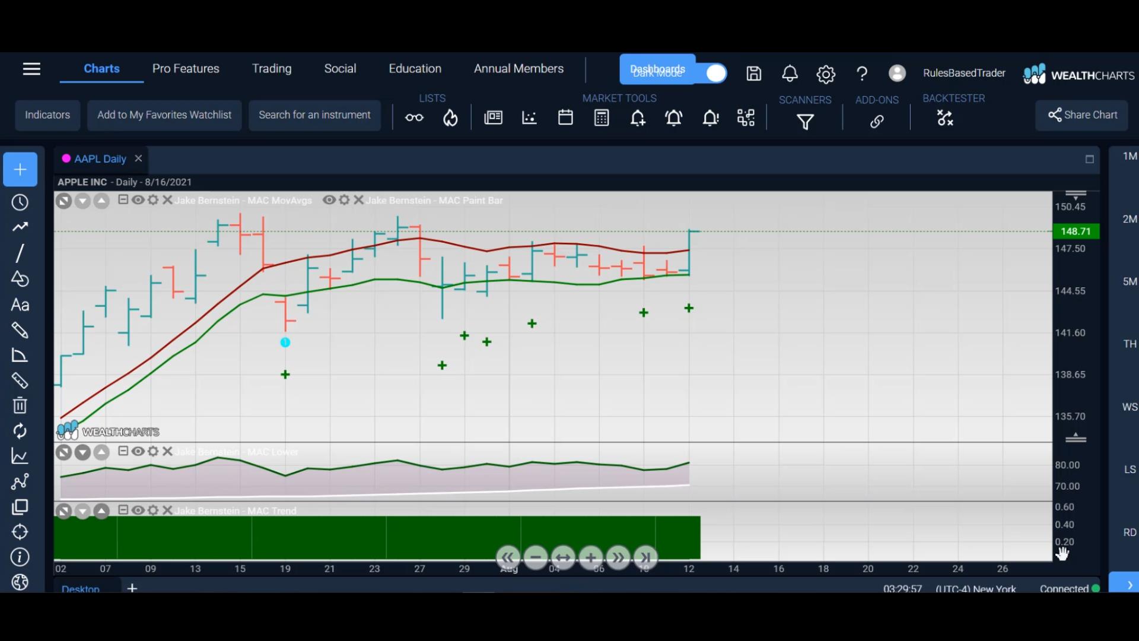
Task: Move MAC Lower pane up with arrow
Action: (x=101, y=453)
